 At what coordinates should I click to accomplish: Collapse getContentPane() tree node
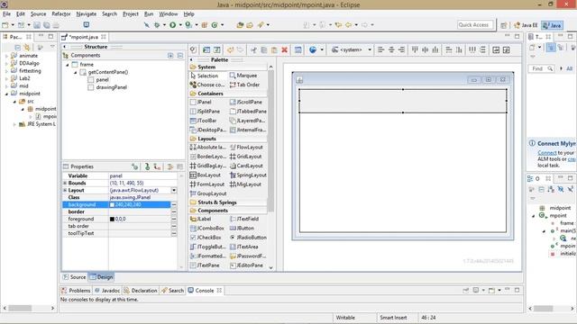click(76, 72)
